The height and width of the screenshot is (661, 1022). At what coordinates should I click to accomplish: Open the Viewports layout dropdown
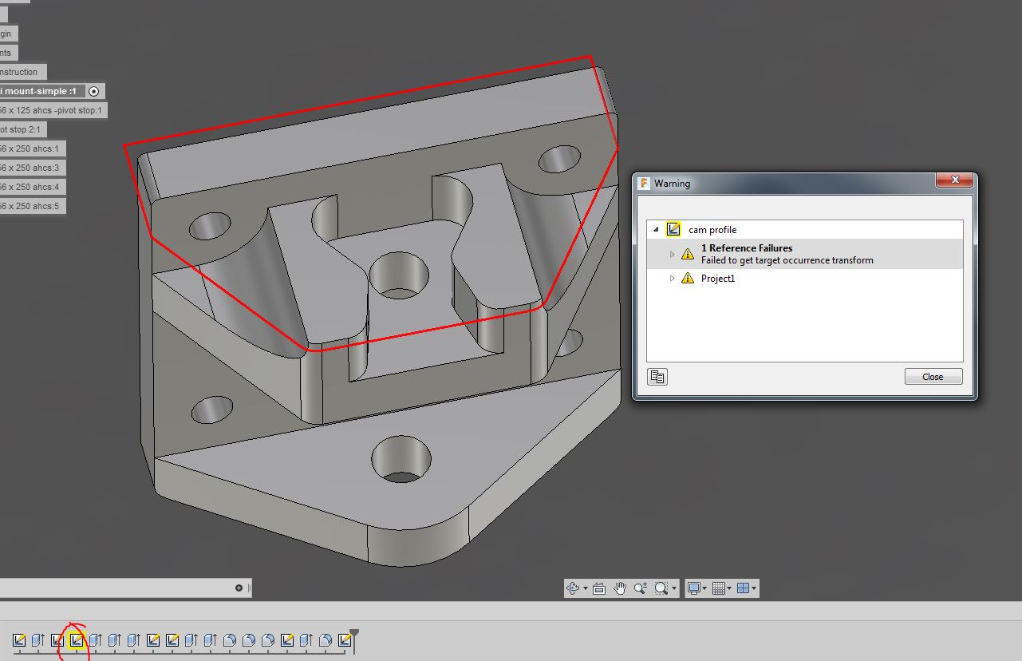(x=746, y=588)
